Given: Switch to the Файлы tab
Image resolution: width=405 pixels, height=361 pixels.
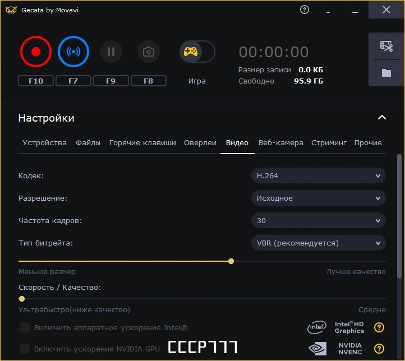Looking at the screenshot, I should click(x=88, y=143).
